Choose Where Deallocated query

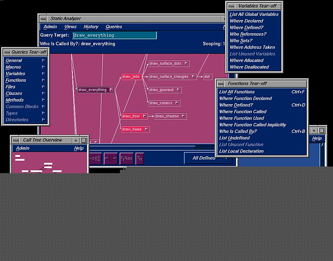coord(254,67)
